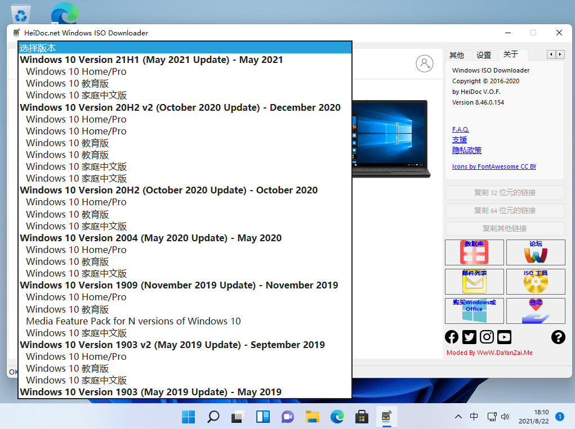Viewport: 575px width, 429px height.
Task: Open the 邮件列表 mailing list icon button
Action: pos(474,282)
